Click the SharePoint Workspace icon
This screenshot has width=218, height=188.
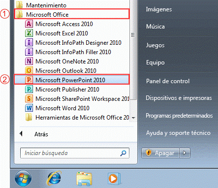29,99
